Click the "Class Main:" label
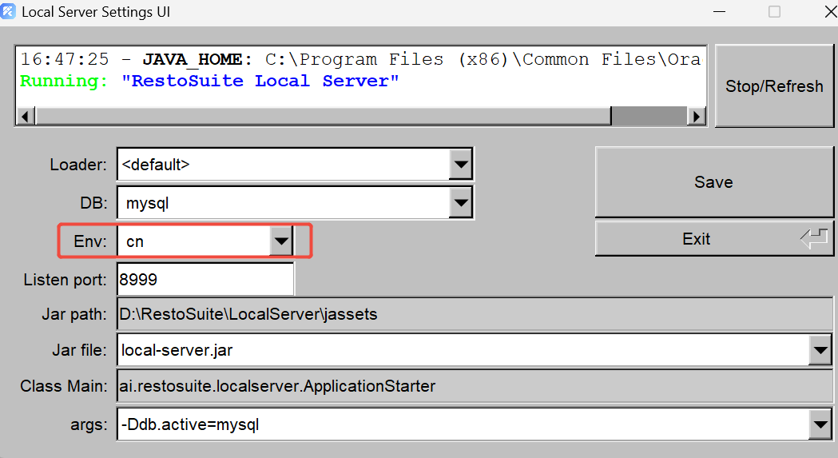 (64, 386)
